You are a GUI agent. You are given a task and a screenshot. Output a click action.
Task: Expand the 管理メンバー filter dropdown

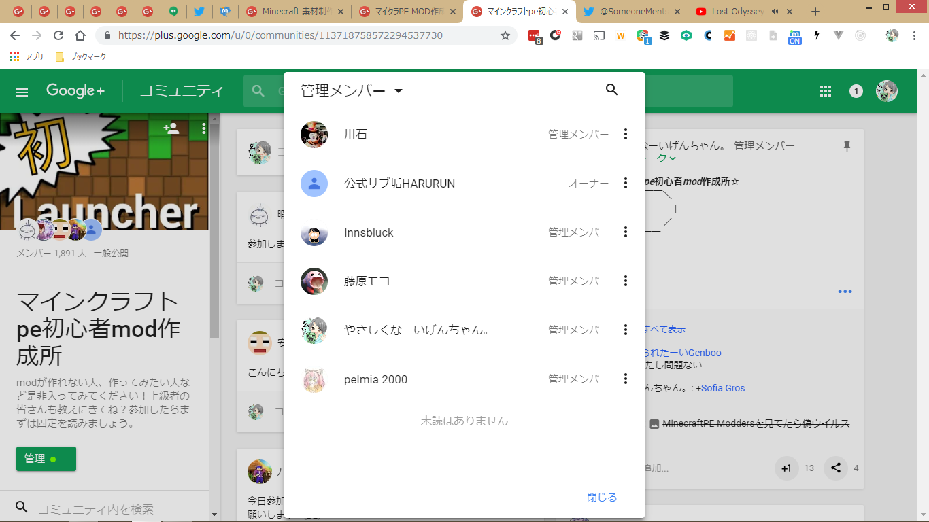399,91
